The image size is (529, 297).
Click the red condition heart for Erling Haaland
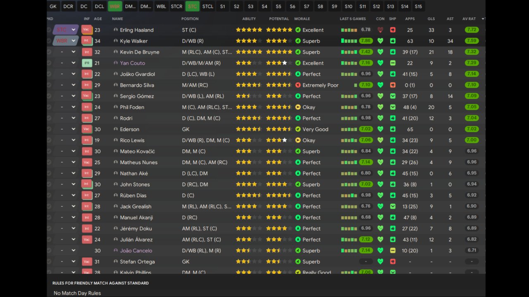(x=380, y=30)
